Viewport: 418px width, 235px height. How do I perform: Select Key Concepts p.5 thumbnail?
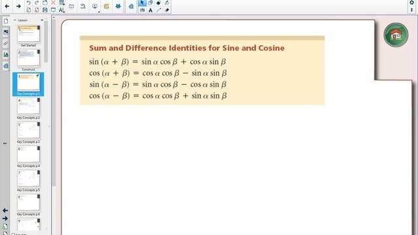coord(29,178)
